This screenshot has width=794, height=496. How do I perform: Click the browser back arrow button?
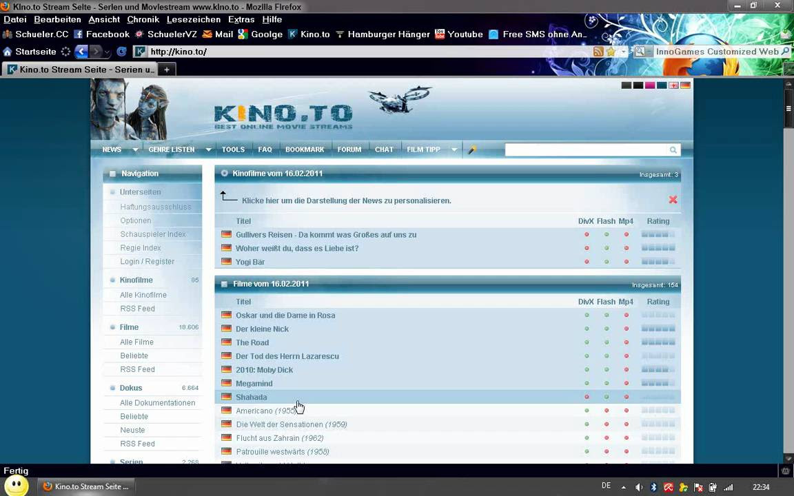pyautogui.click(x=81, y=52)
